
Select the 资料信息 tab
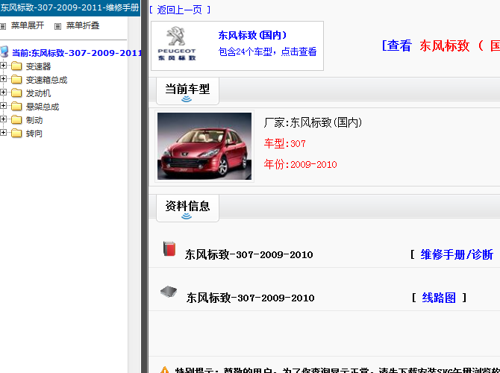coord(187,208)
